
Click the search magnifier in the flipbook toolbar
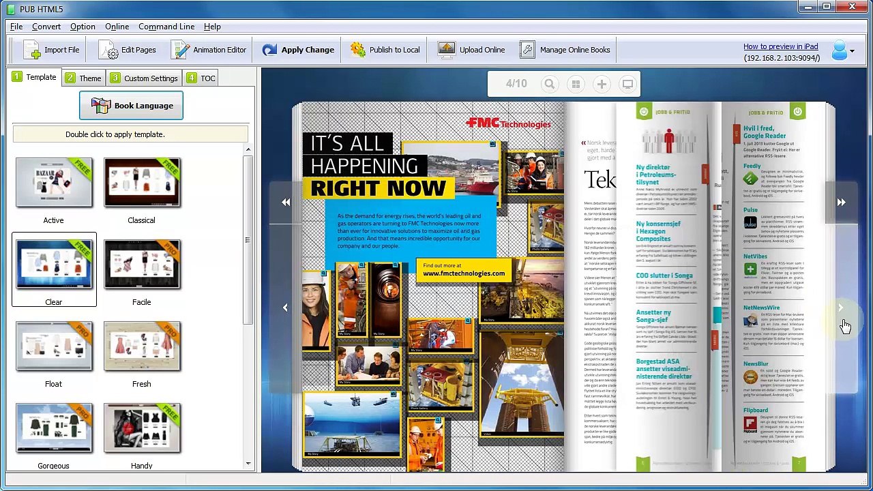click(549, 84)
